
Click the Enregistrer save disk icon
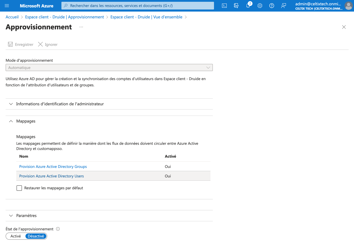pos(10,44)
